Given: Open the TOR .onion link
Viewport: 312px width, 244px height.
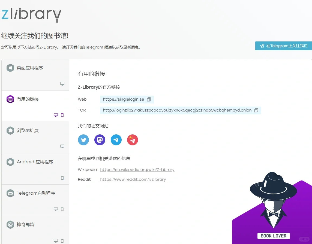Looking at the screenshot, I should (177, 110).
